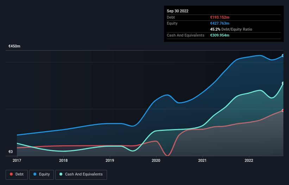Click the €450m y-axis label
The image size is (289, 185).
pyautogui.click(x=14, y=46)
